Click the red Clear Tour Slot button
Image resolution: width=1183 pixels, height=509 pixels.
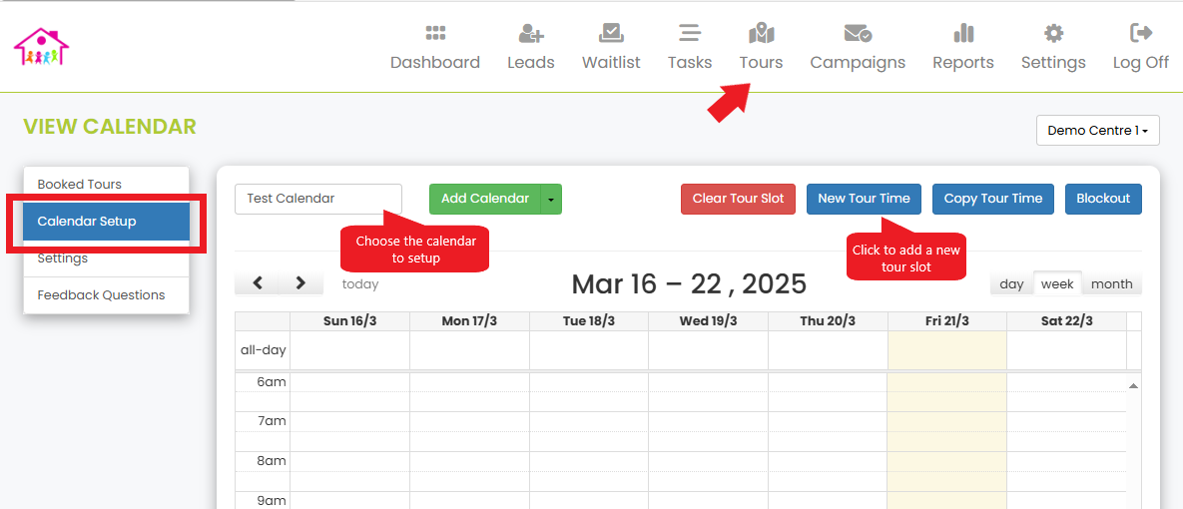pos(738,199)
